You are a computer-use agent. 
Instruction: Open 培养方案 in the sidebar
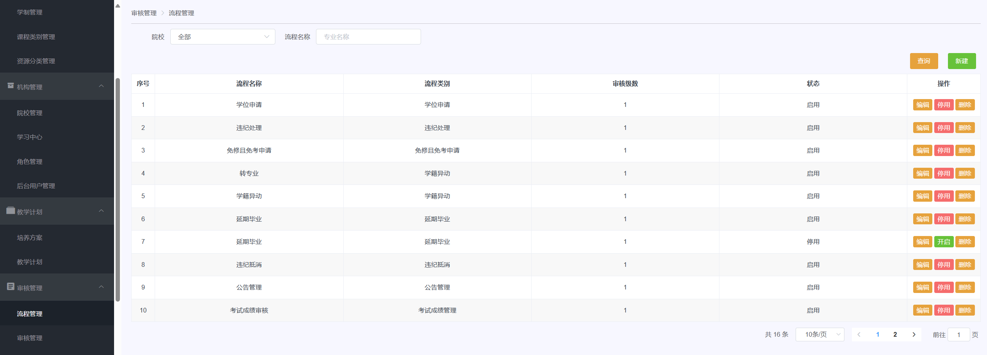coord(30,238)
